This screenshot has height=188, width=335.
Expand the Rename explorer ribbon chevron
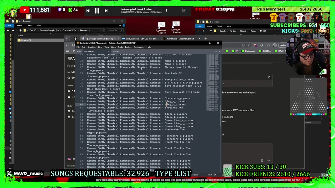tap(120, 26)
